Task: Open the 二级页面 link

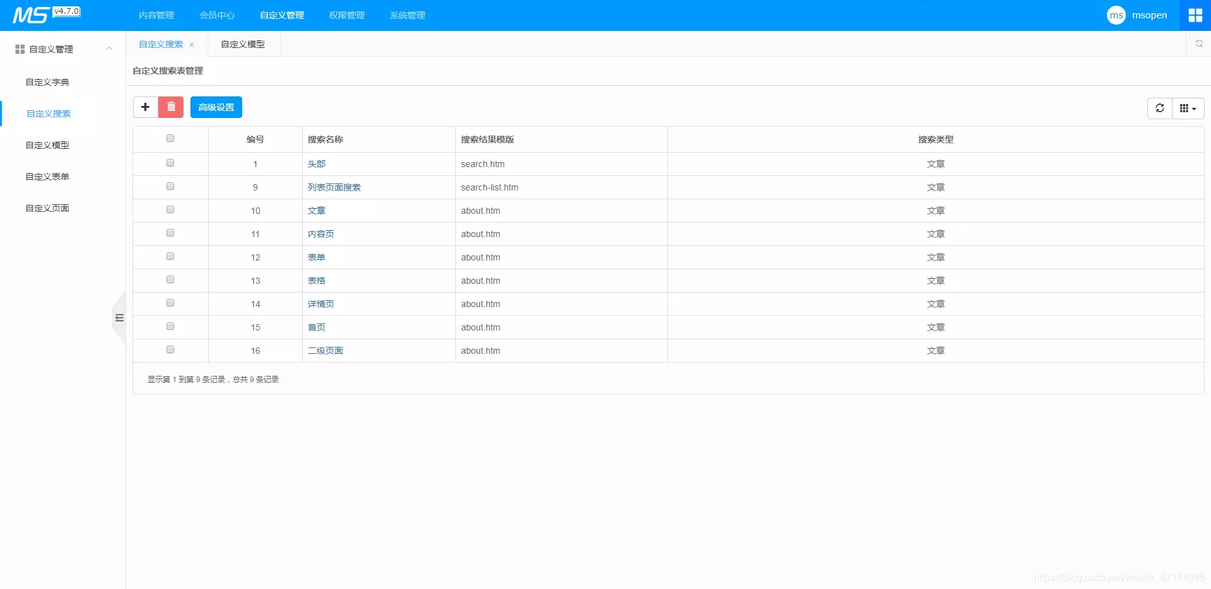Action: [x=325, y=351]
